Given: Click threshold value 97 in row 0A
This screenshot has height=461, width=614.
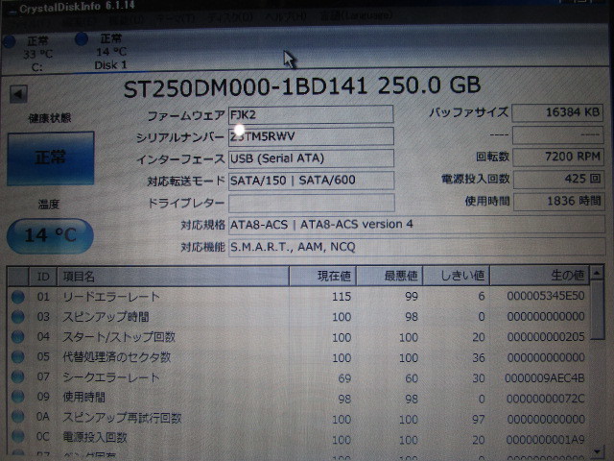Looking at the screenshot, I should pos(478,420).
